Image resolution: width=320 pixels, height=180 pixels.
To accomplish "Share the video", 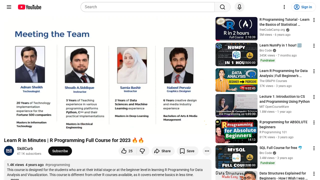I will point(163,151).
